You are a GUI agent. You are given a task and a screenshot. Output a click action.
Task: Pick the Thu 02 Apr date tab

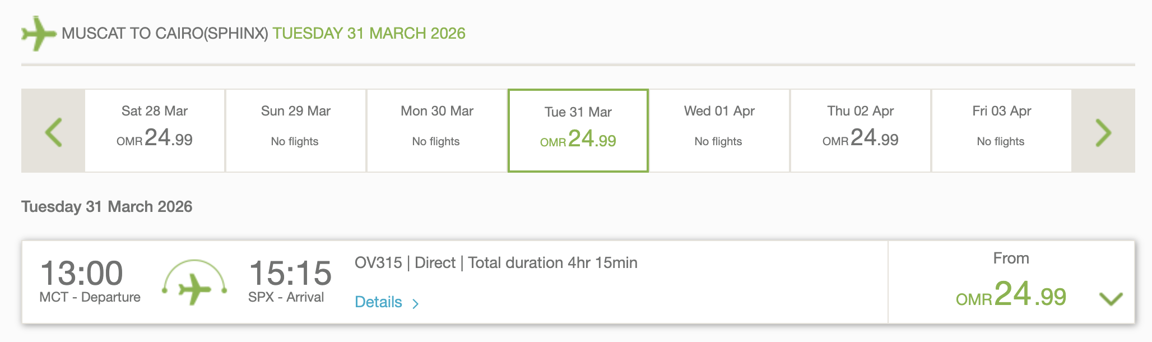point(861,130)
